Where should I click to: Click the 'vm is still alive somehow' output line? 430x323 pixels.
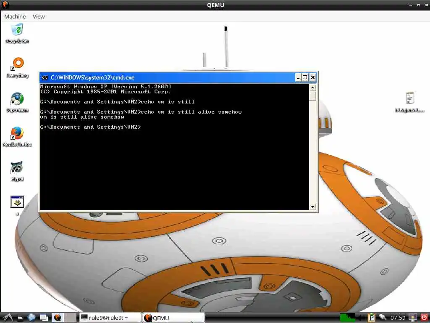pyautogui.click(x=82, y=117)
